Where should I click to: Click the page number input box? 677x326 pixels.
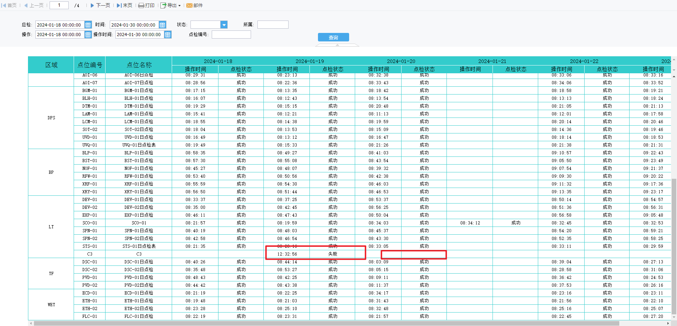(x=59, y=5)
